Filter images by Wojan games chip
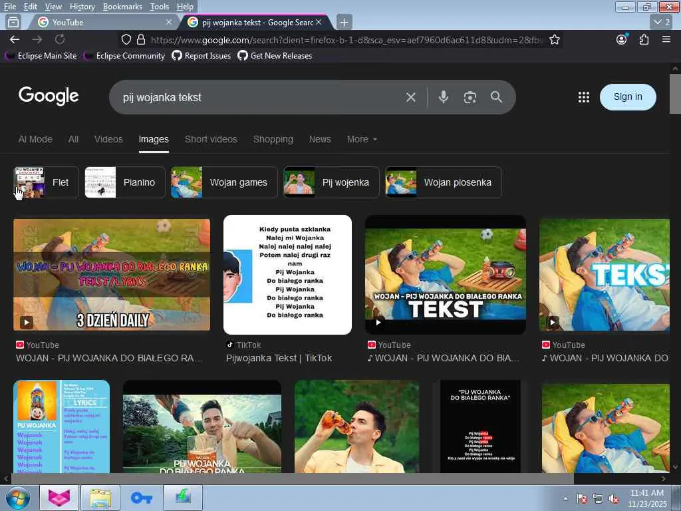Screen dimensions: 681x511 224,182
